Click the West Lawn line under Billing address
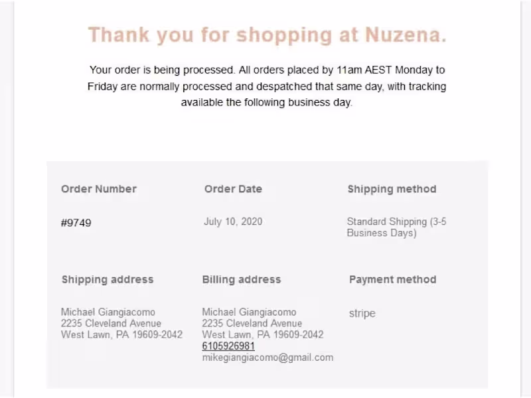 point(263,334)
